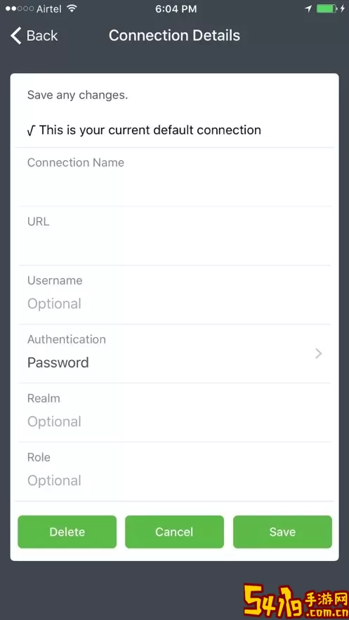Screen dimensions: 349x620
Task: Tap the battery icon in status bar
Action: pyautogui.click(x=327, y=8)
